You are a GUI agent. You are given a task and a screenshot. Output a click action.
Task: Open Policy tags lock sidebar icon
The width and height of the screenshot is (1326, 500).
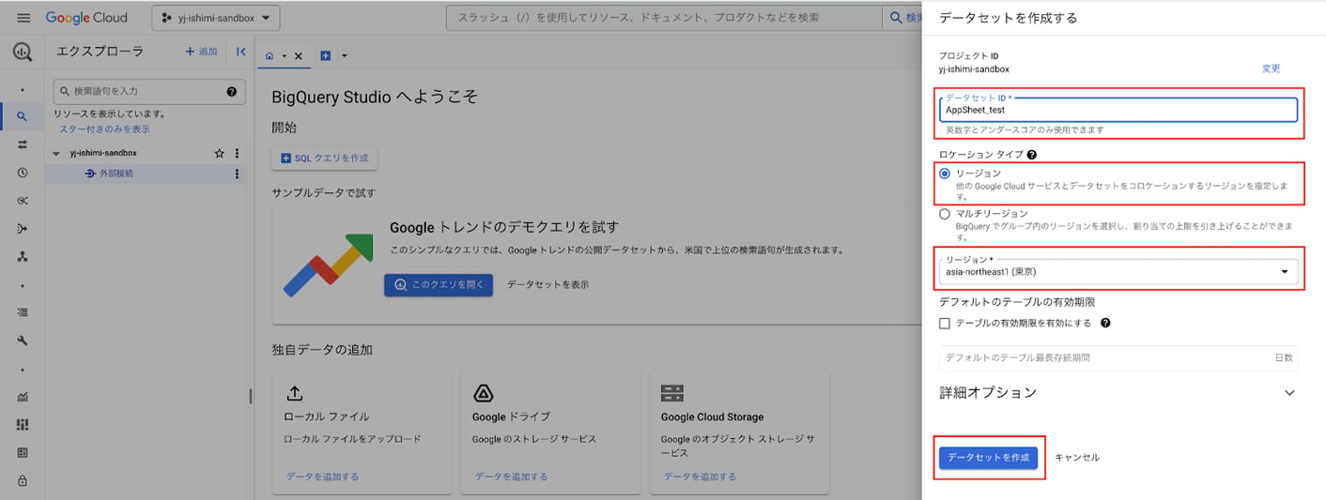click(x=23, y=480)
